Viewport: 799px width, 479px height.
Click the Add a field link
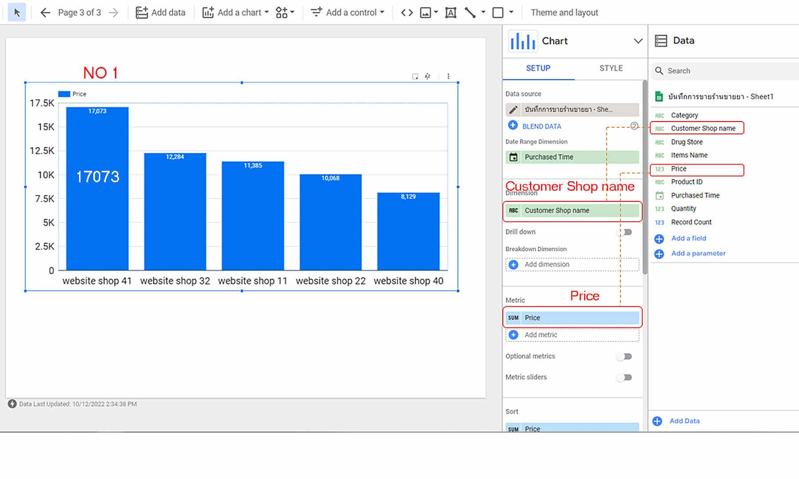pyautogui.click(x=688, y=238)
